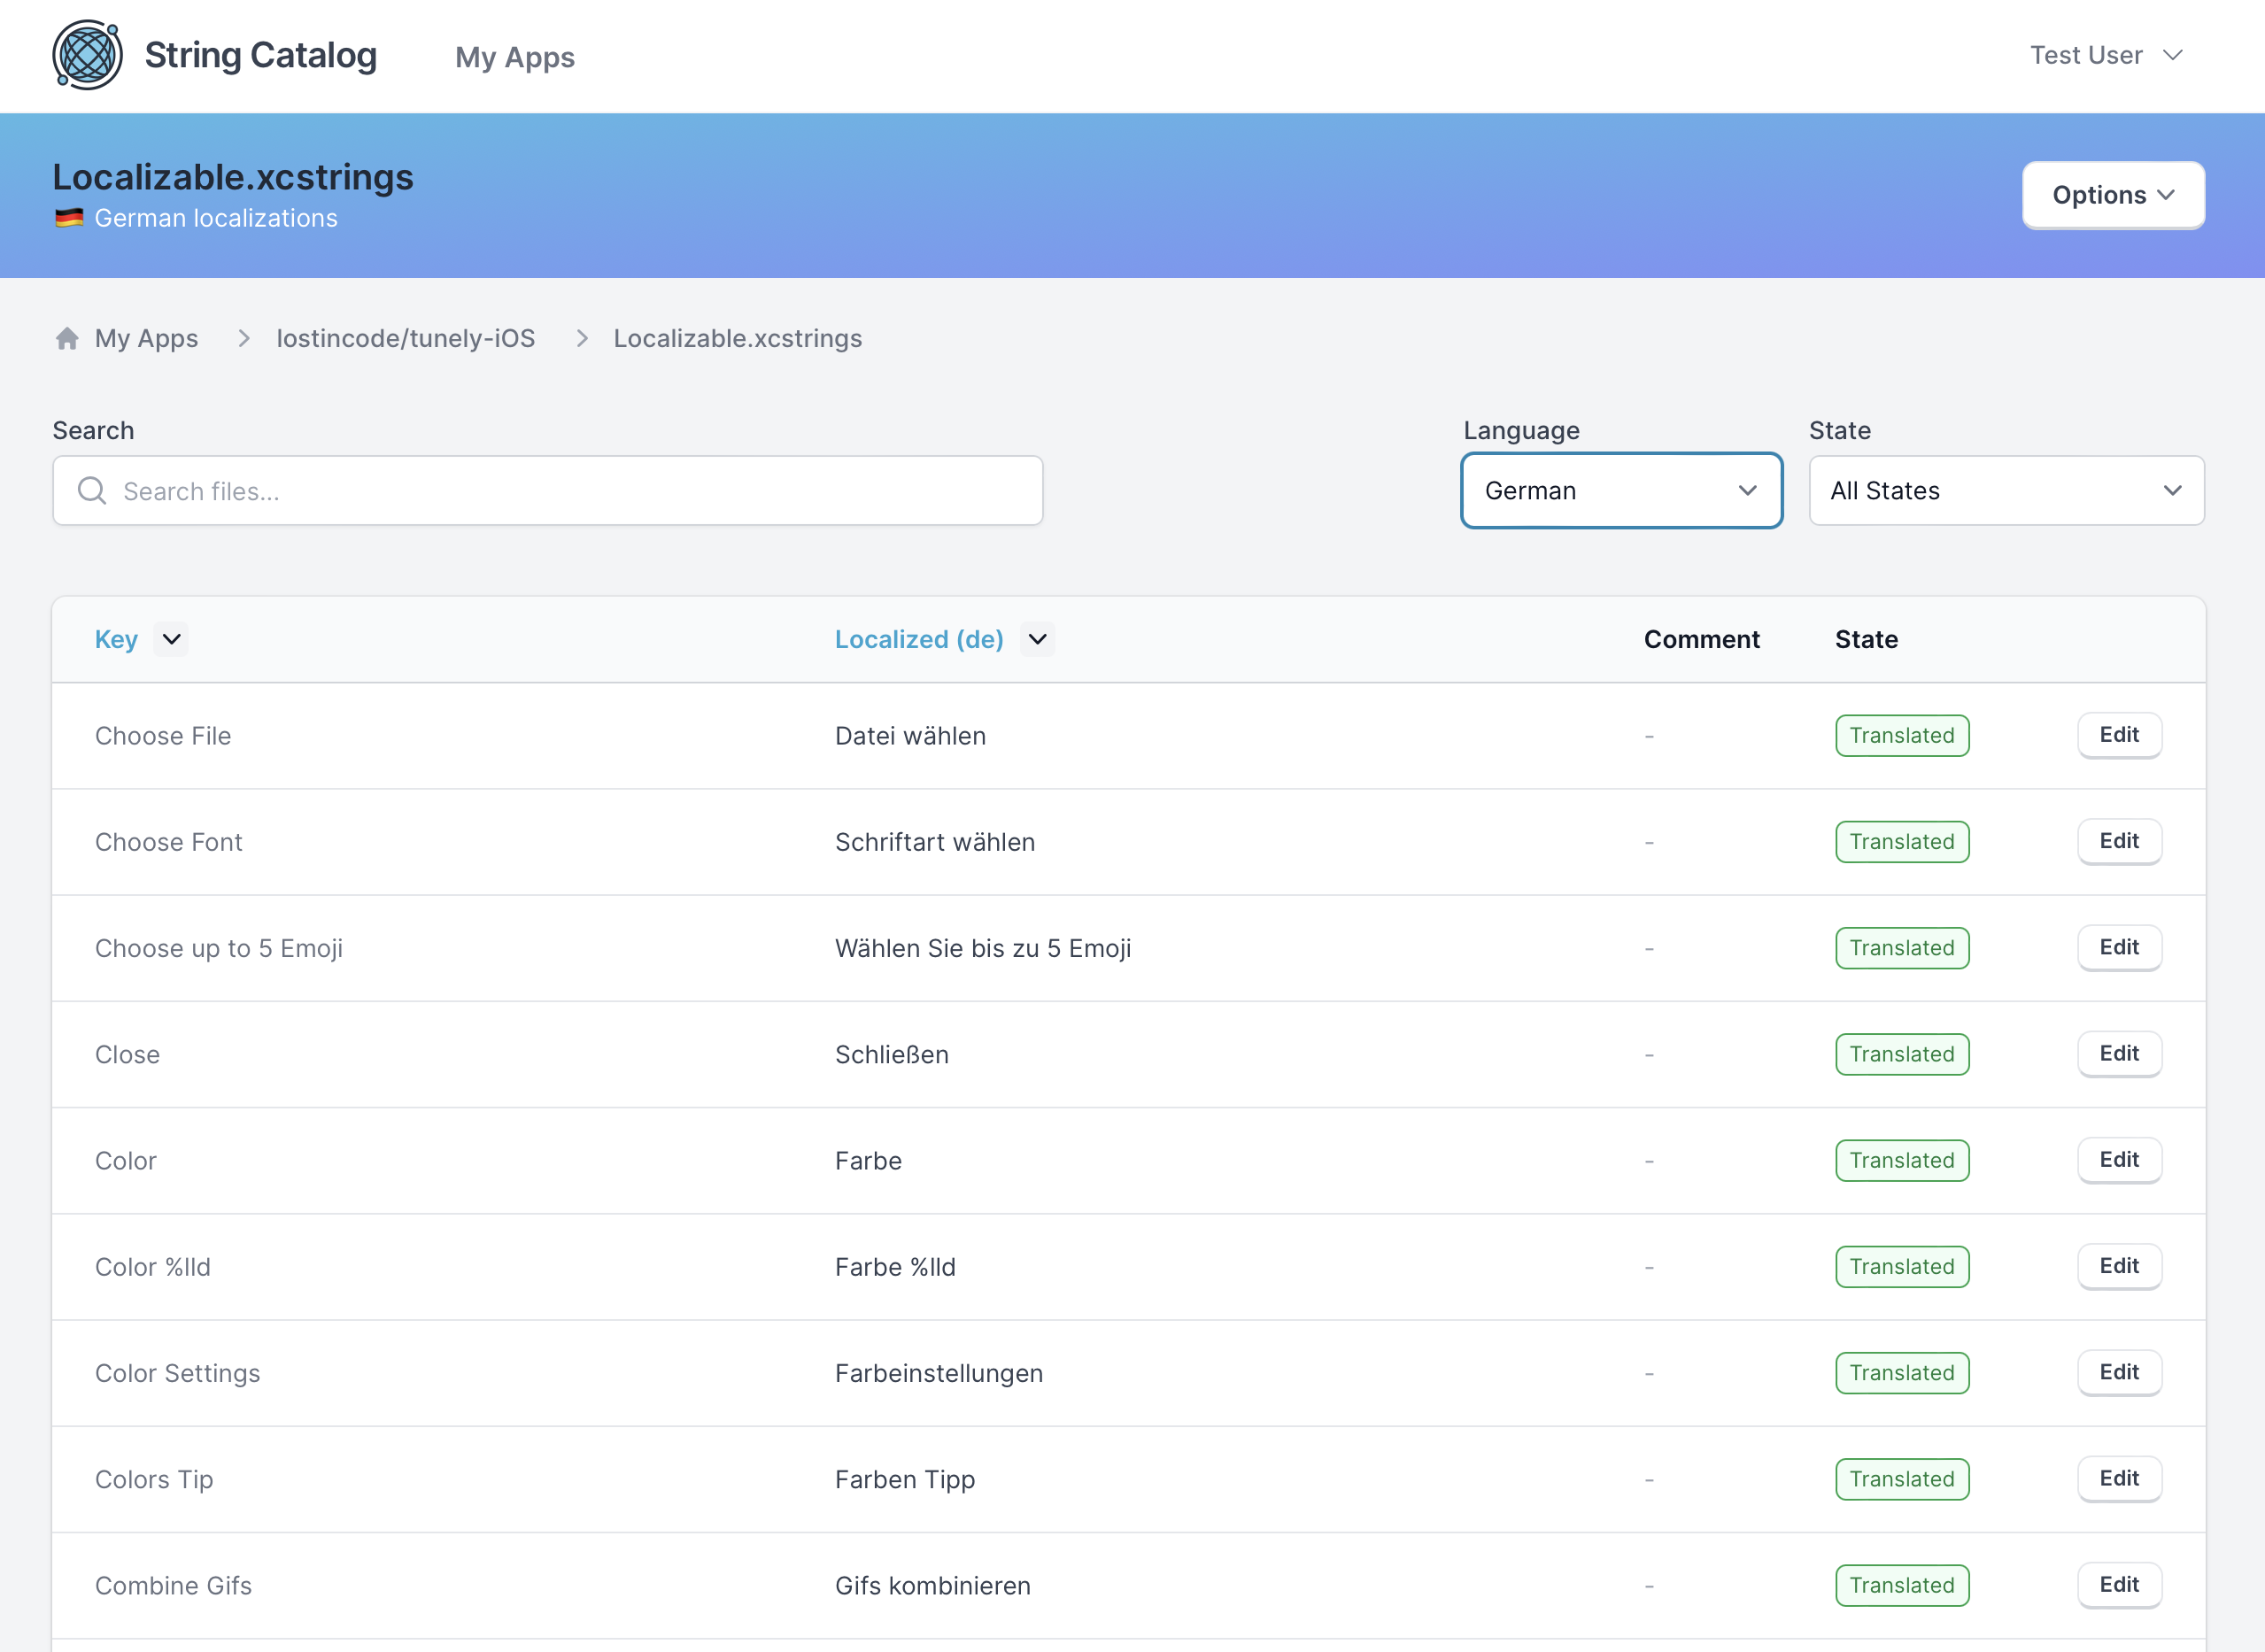Go to My Apps in top navigation

(515, 57)
